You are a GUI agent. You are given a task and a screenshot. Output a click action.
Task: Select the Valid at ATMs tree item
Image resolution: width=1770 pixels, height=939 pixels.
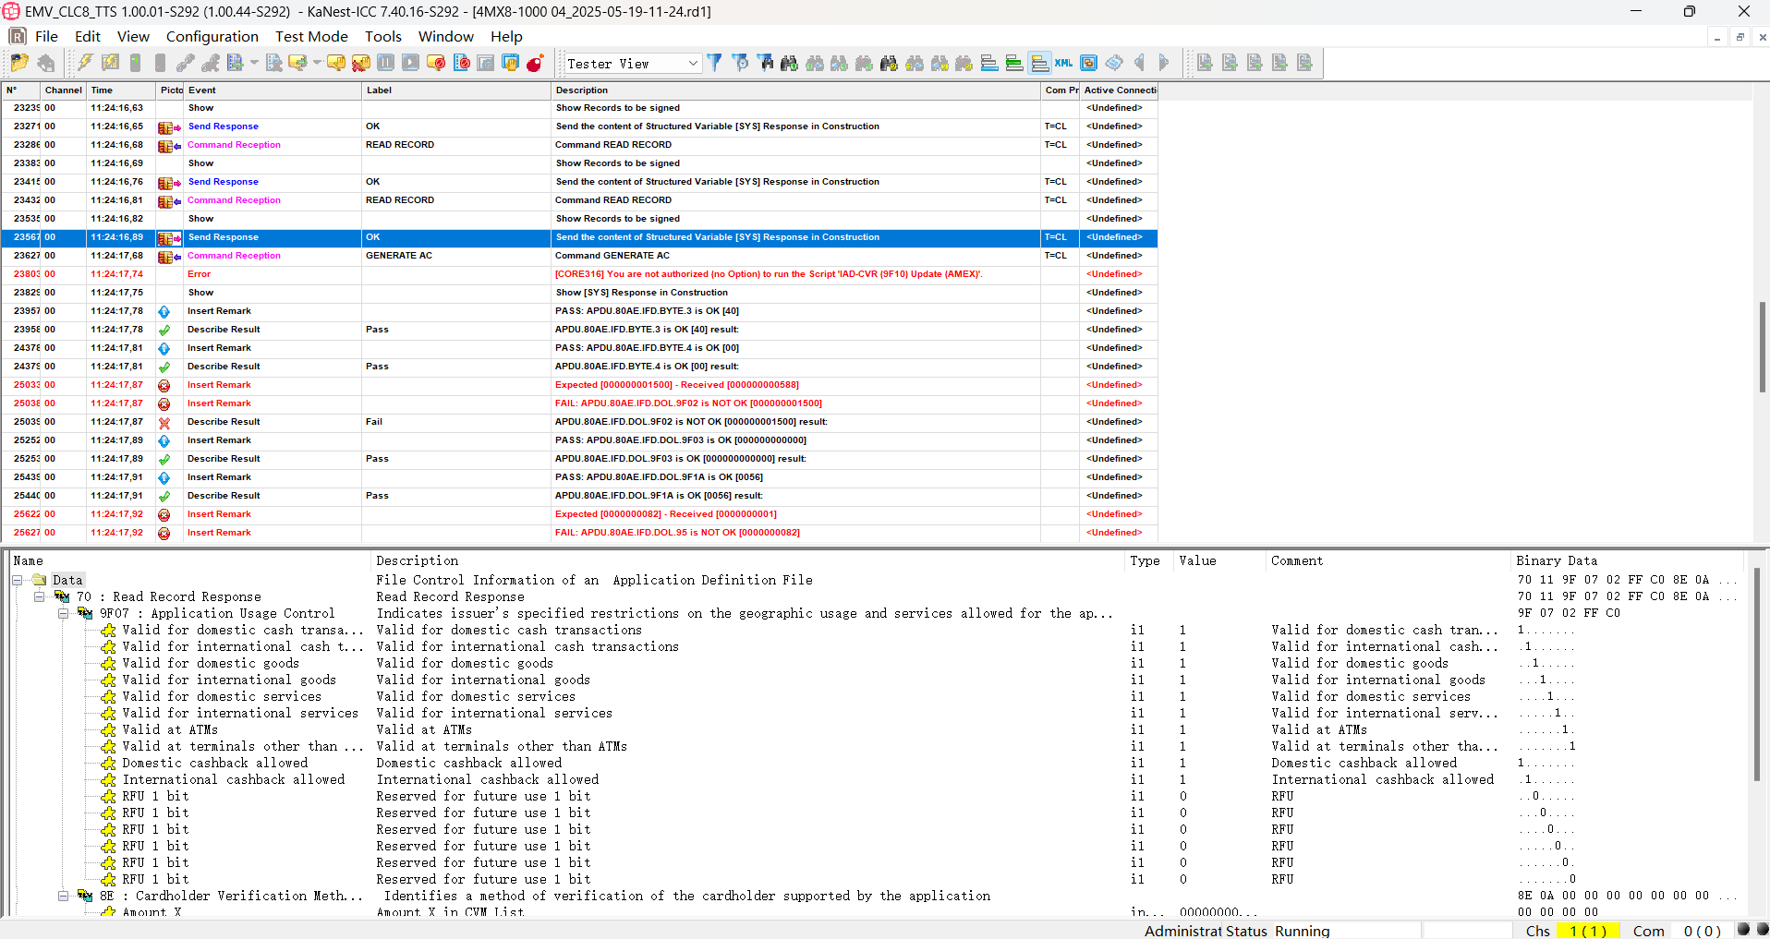[x=170, y=729]
